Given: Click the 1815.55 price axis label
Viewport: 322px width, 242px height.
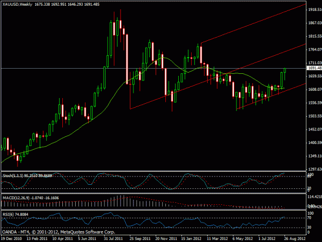Looking at the screenshot, I should [x=315, y=36].
